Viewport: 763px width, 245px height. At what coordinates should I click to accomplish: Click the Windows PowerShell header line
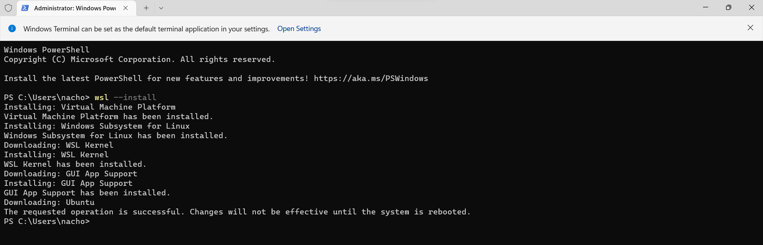click(x=47, y=50)
